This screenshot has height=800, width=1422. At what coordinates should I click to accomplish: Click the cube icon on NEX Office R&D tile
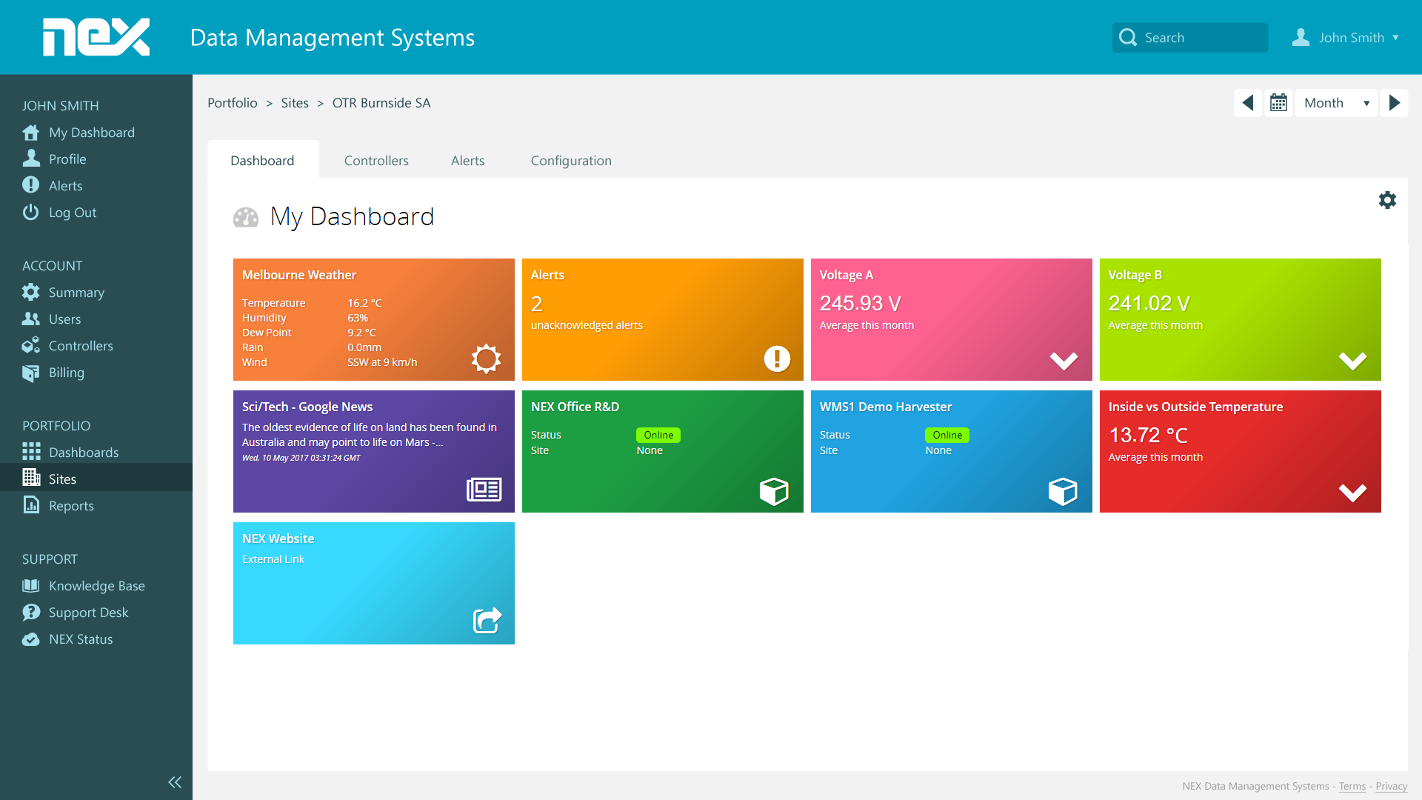(774, 490)
